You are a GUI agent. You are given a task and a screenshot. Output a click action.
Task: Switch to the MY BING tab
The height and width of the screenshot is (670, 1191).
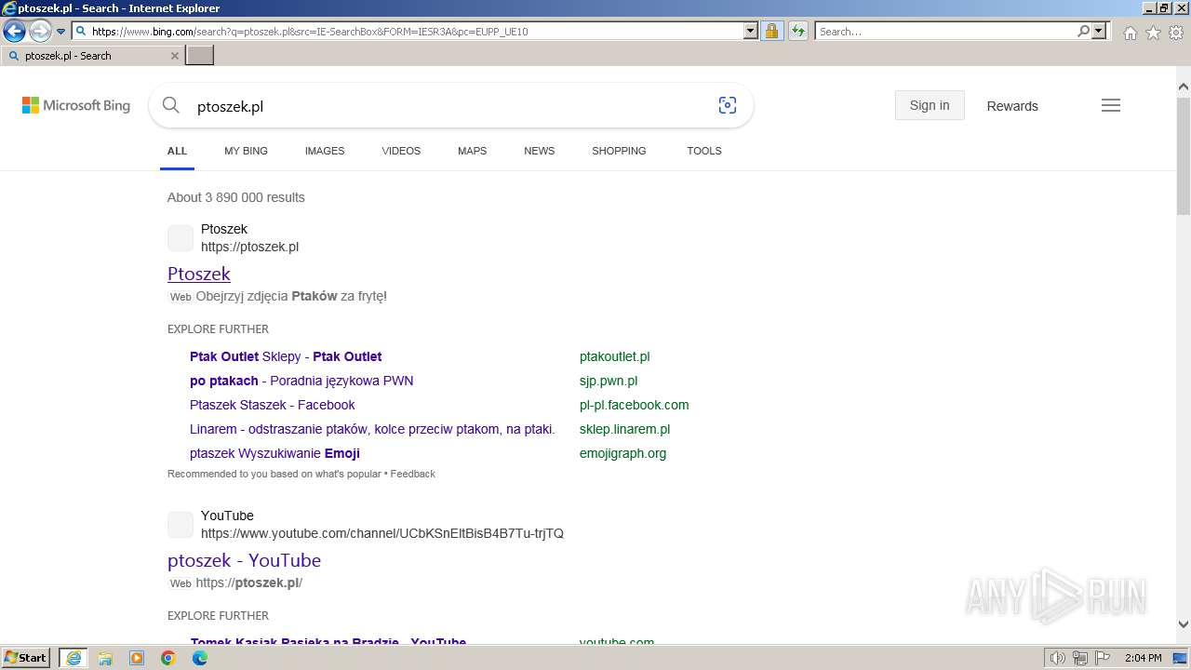click(246, 151)
